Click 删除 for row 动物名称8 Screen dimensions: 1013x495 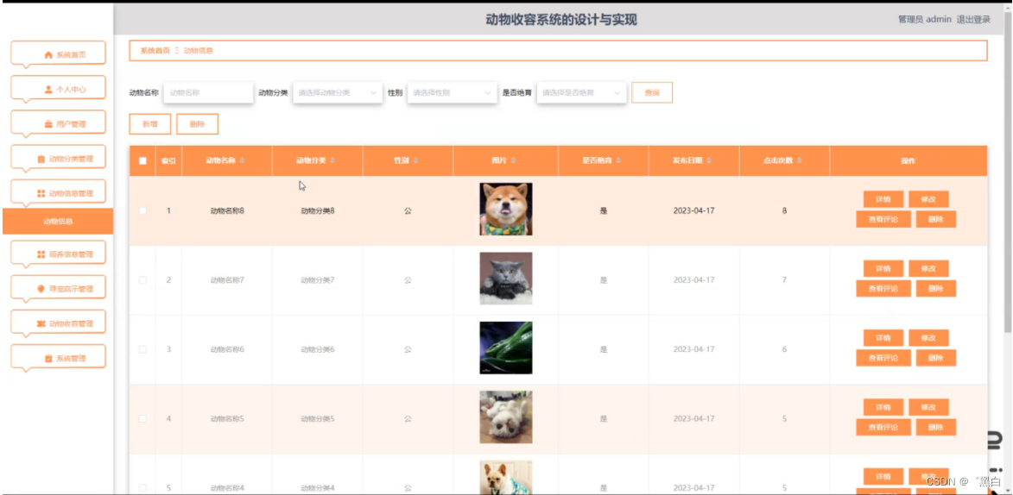click(x=935, y=219)
